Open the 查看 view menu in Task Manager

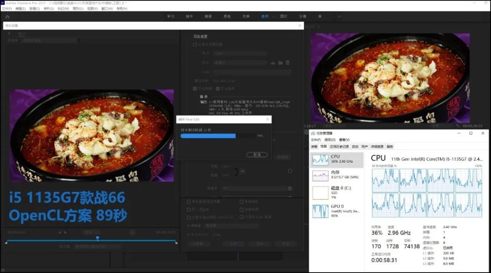click(x=344, y=139)
